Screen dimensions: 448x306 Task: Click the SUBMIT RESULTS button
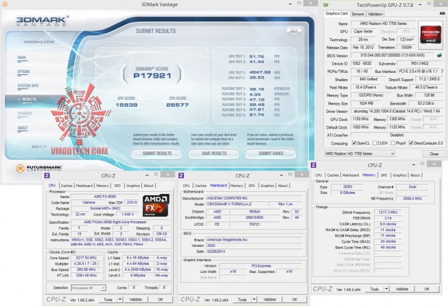point(157,153)
